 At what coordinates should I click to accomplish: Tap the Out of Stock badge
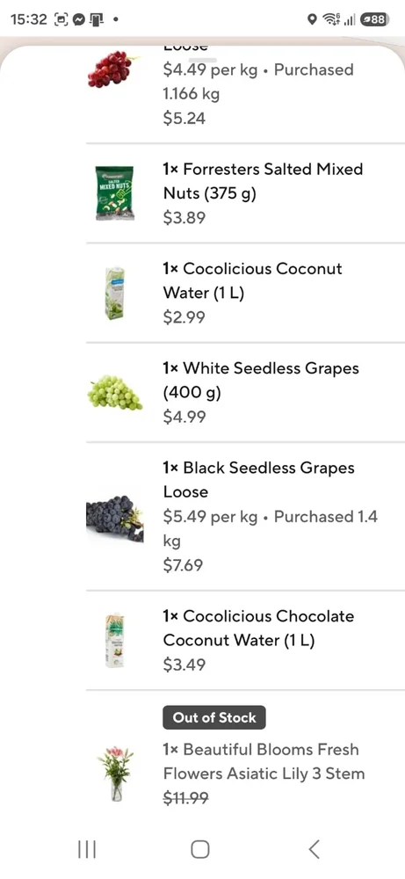click(214, 717)
